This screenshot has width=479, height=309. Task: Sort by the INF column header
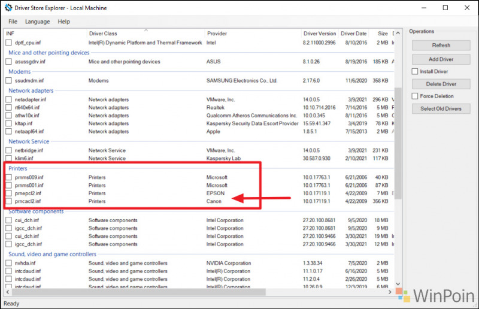point(46,34)
